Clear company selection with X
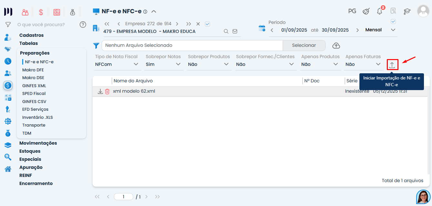 point(198,24)
